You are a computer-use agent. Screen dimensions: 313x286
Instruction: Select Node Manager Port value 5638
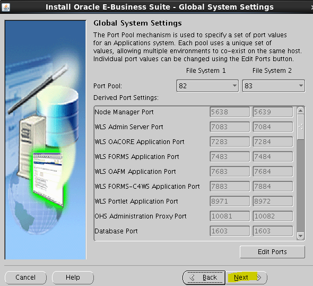click(x=230, y=112)
